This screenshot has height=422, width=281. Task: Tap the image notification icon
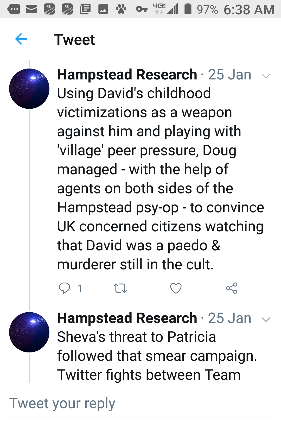click(103, 9)
